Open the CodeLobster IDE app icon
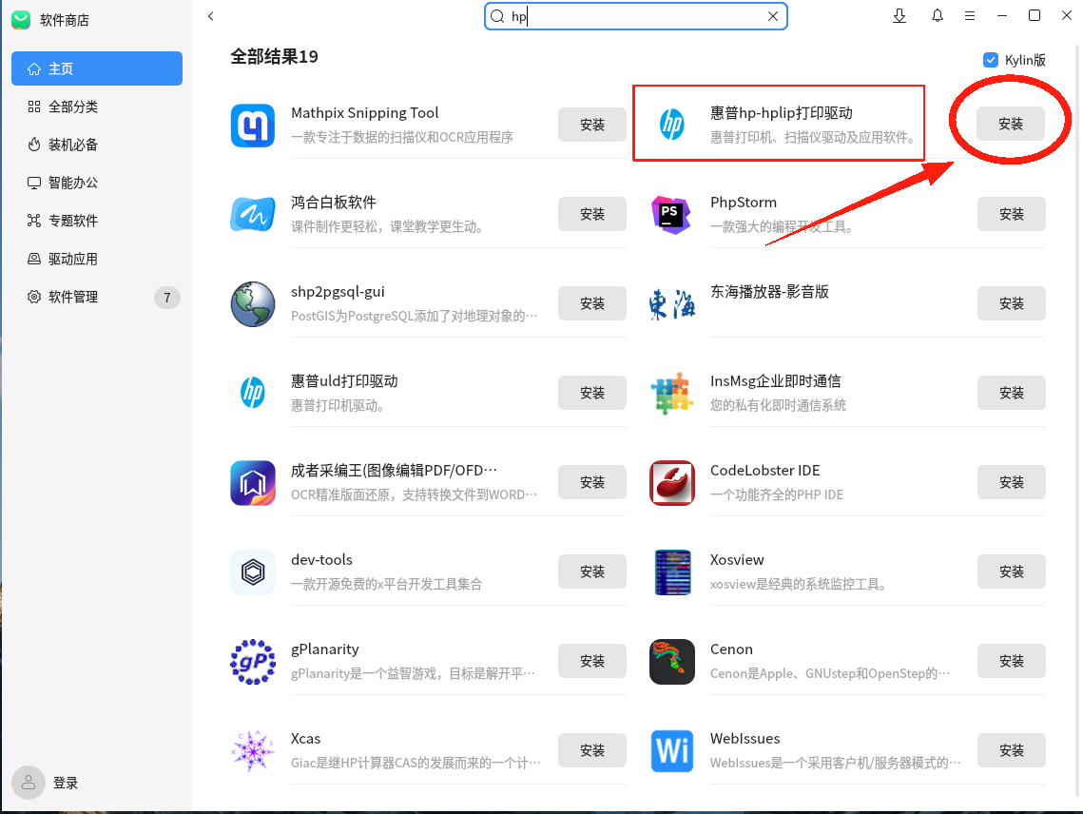This screenshot has width=1083, height=814. tap(671, 482)
